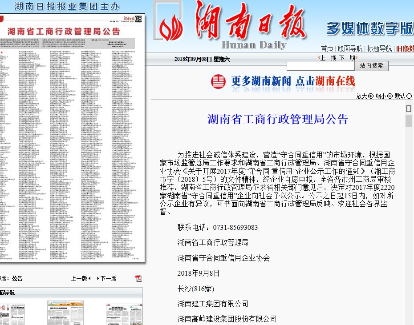Click the 公告 page label below preview
This screenshot has height=325, width=414.
pos(17,278)
